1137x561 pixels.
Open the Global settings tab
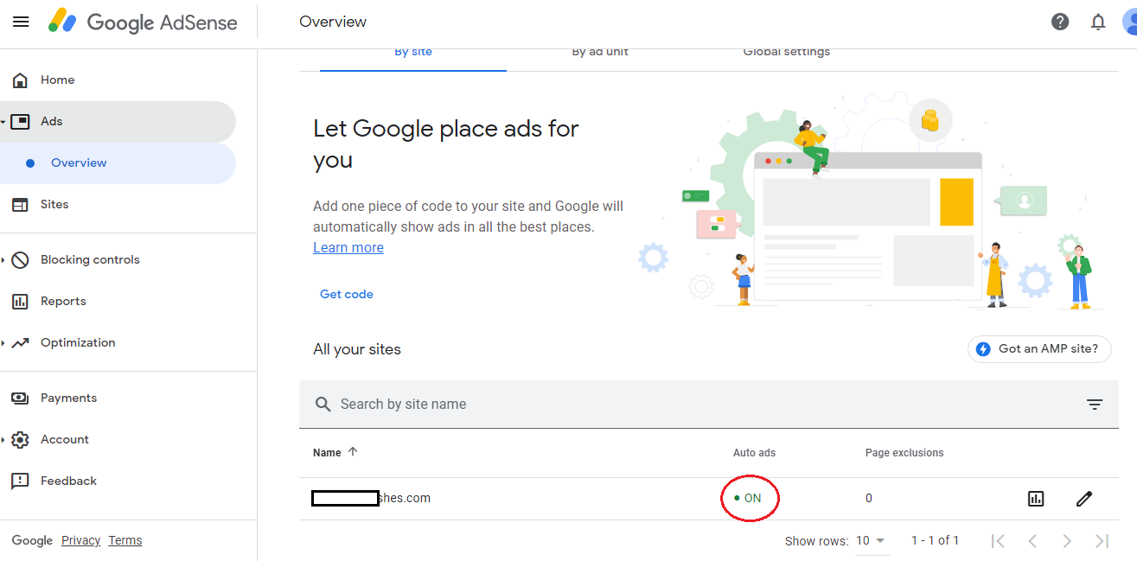(x=787, y=52)
